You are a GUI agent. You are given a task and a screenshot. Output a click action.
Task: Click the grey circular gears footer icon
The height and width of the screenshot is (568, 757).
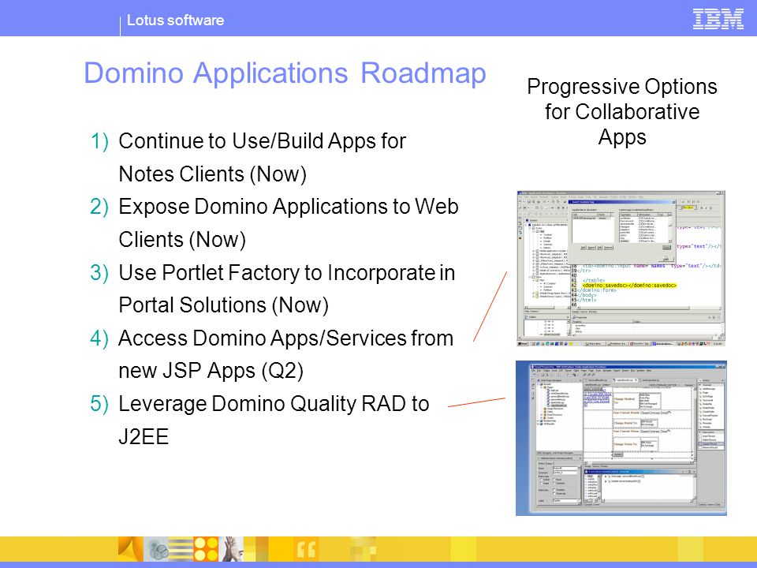pyautogui.click(x=156, y=549)
